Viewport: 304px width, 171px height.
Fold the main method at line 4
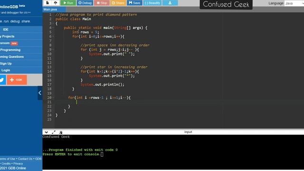tap(53, 28)
